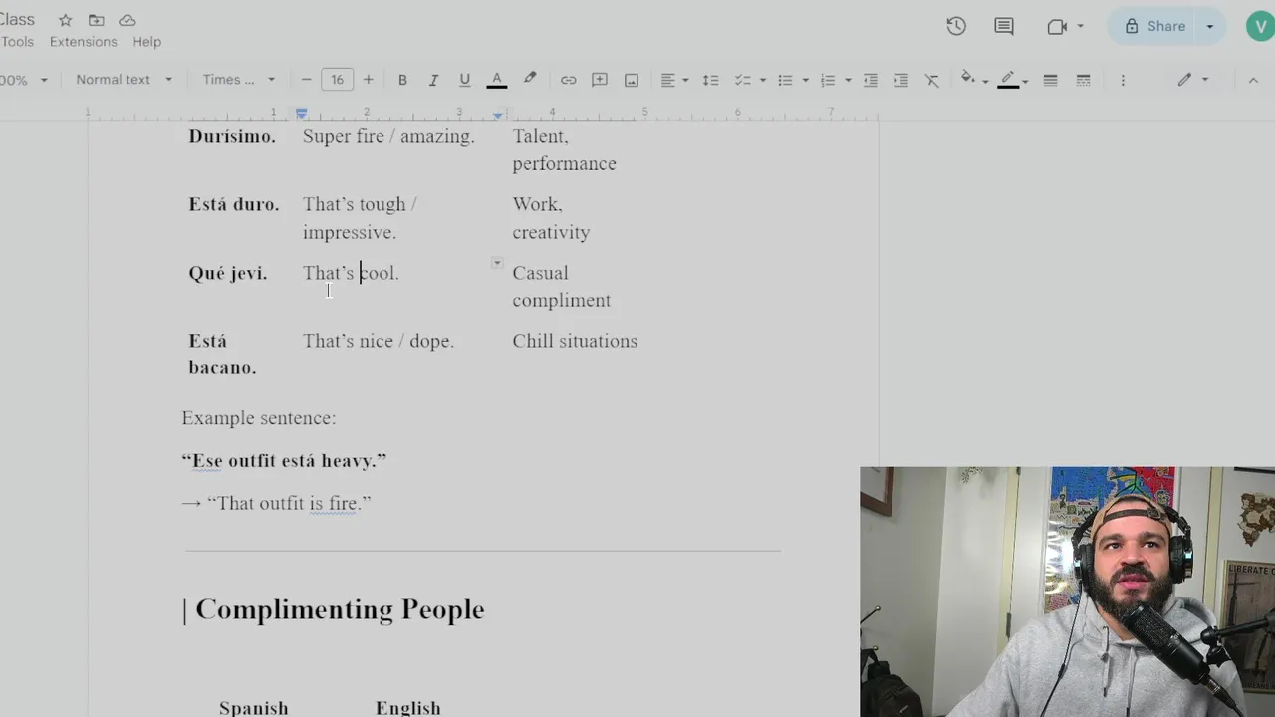The height and width of the screenshot is (717, 1275).
Task: Start a video call with camera icon
Action: 1058,27
